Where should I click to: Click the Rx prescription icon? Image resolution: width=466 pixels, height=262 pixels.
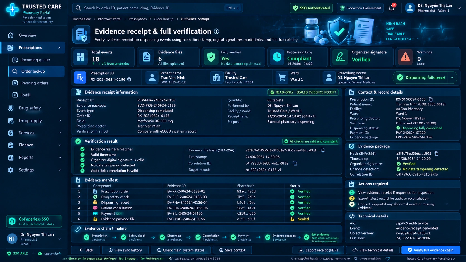(80, 77)
